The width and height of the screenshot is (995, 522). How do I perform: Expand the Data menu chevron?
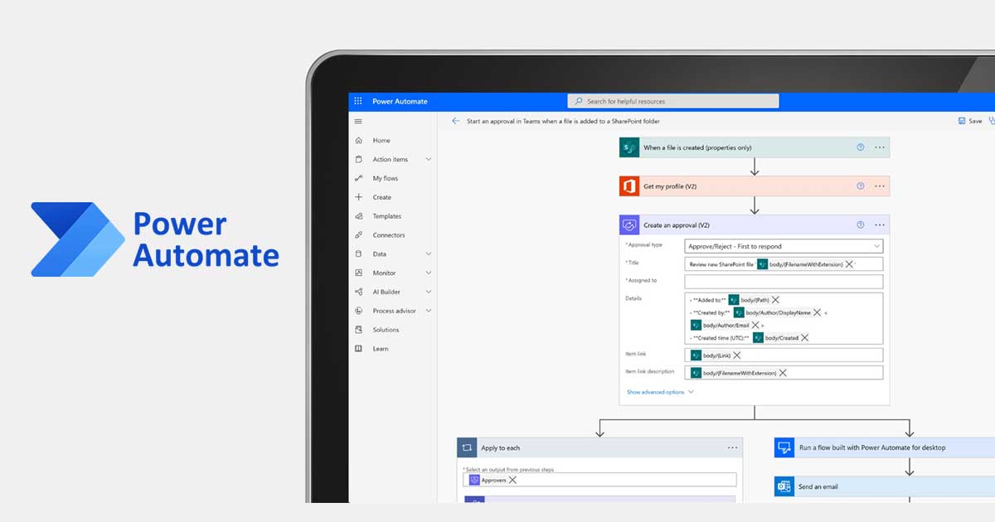[429, 254]
